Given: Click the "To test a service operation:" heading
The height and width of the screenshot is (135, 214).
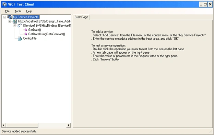Looking at the screenshot, I should [108, 45].
